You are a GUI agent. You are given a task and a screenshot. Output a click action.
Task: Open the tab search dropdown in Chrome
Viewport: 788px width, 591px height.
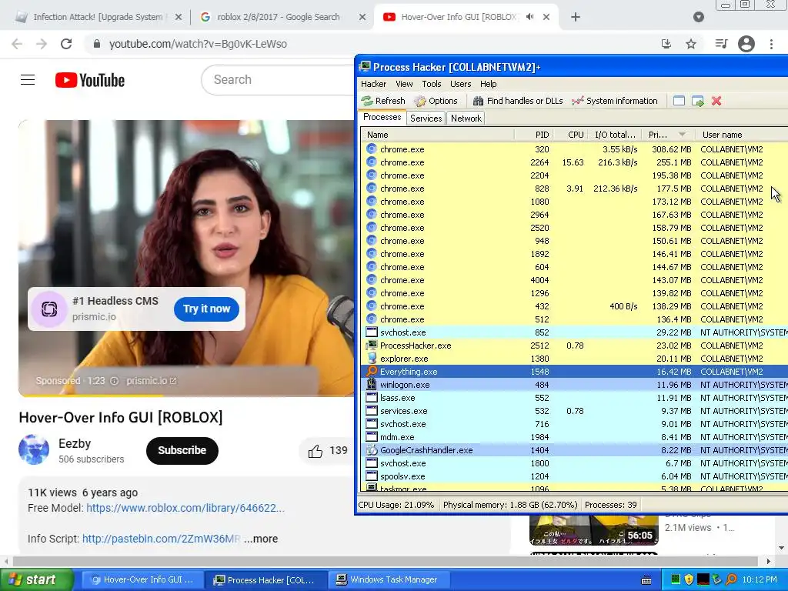point(699,17)
